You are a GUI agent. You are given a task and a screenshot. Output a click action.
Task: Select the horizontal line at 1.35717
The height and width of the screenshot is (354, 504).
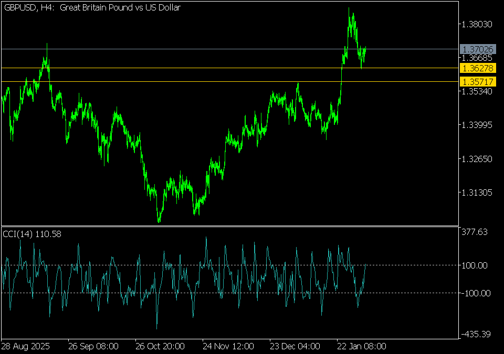157,81
